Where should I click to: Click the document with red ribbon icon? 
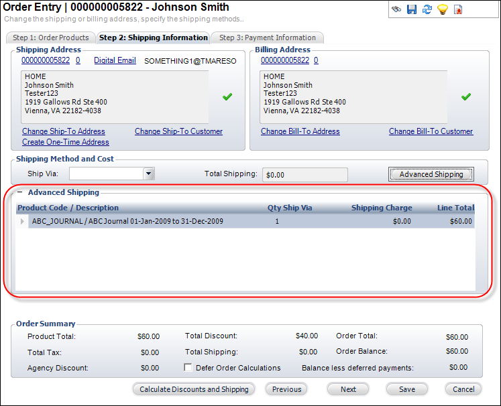point(458,9)
